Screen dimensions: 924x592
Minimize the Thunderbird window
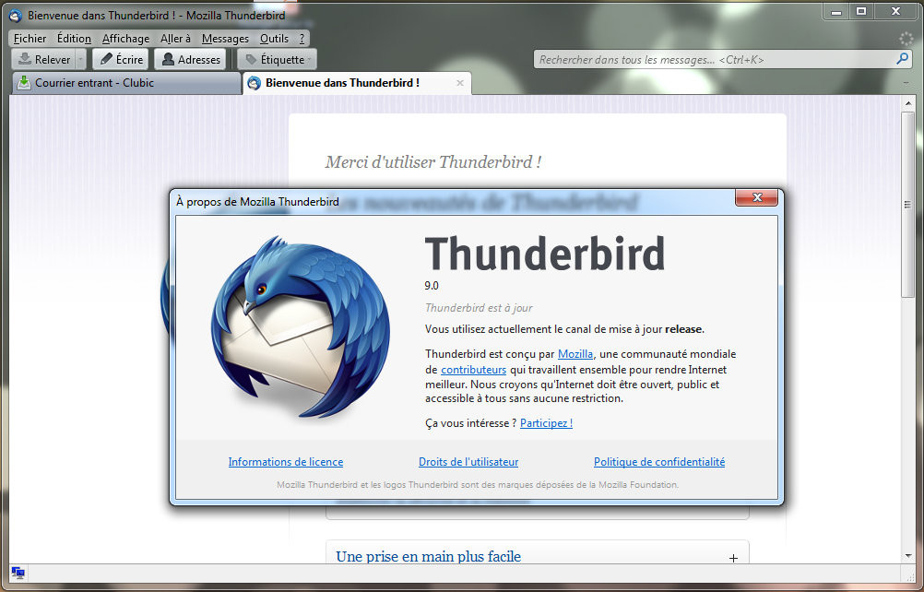[x=836, y=11]
